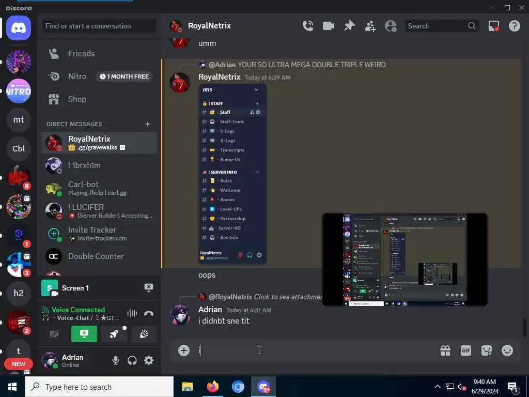Click the Adrian username in message

point(210,310)
